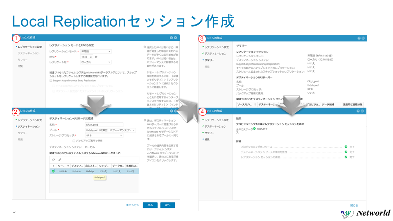Click 閉じる link in results dialog

[x=354, y=205]
